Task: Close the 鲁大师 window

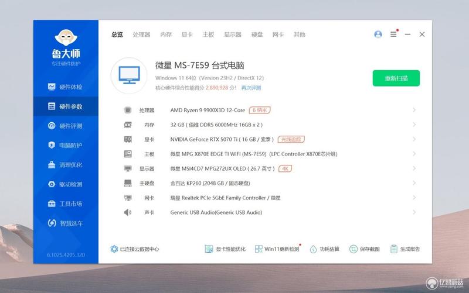Action: pos(422,35)
